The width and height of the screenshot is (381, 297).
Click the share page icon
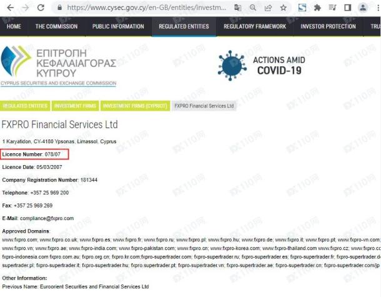[268, 8]
